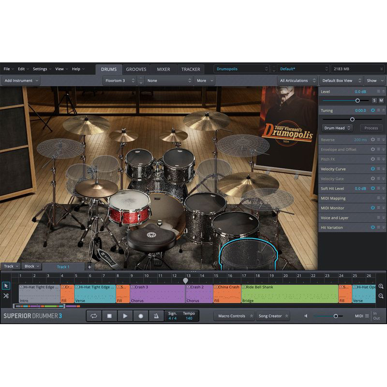
Task: Open the Soft Hit Level menu icon
Action: pos(379,188)
